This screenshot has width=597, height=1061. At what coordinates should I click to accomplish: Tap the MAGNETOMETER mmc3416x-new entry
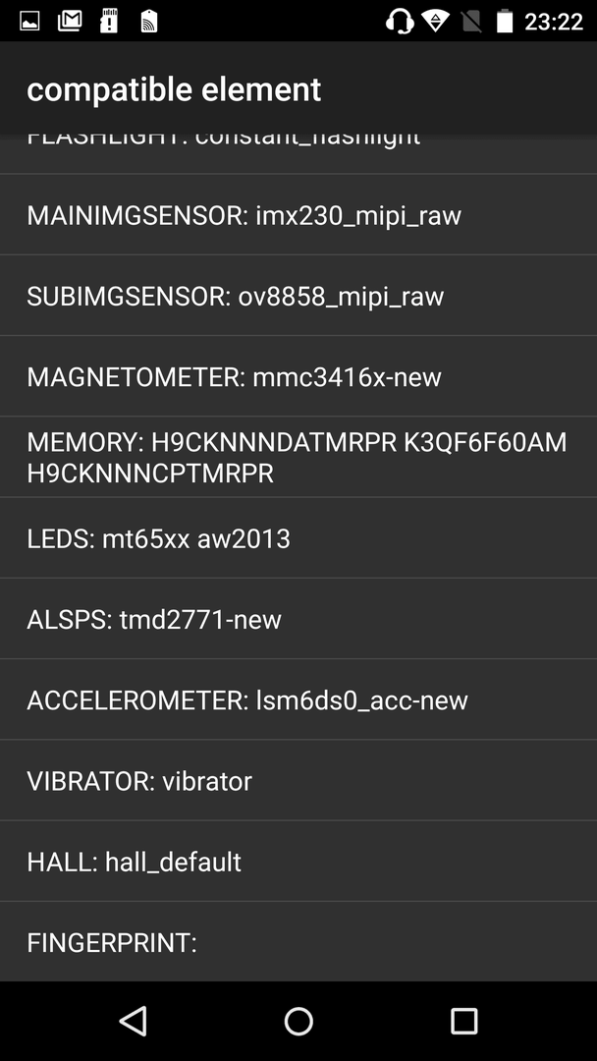(x=298, y=375)
